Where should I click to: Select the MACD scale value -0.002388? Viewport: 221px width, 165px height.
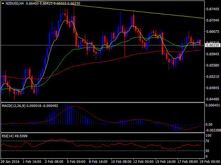213,130
